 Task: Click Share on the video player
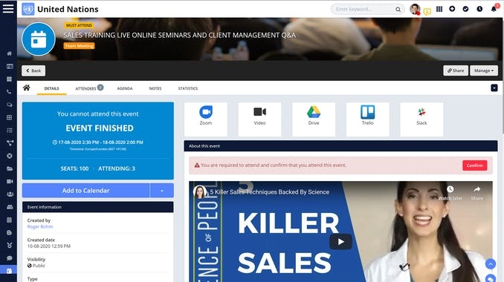click(x=477, y=193)
